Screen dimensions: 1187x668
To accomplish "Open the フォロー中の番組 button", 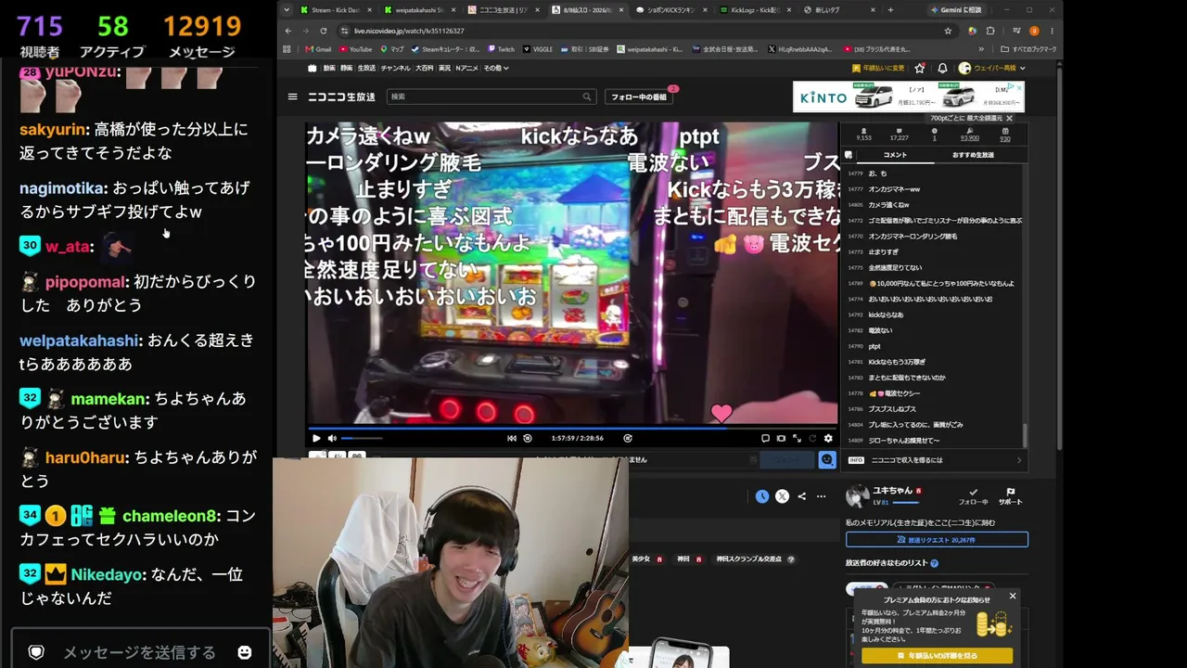I will [639, 96].
